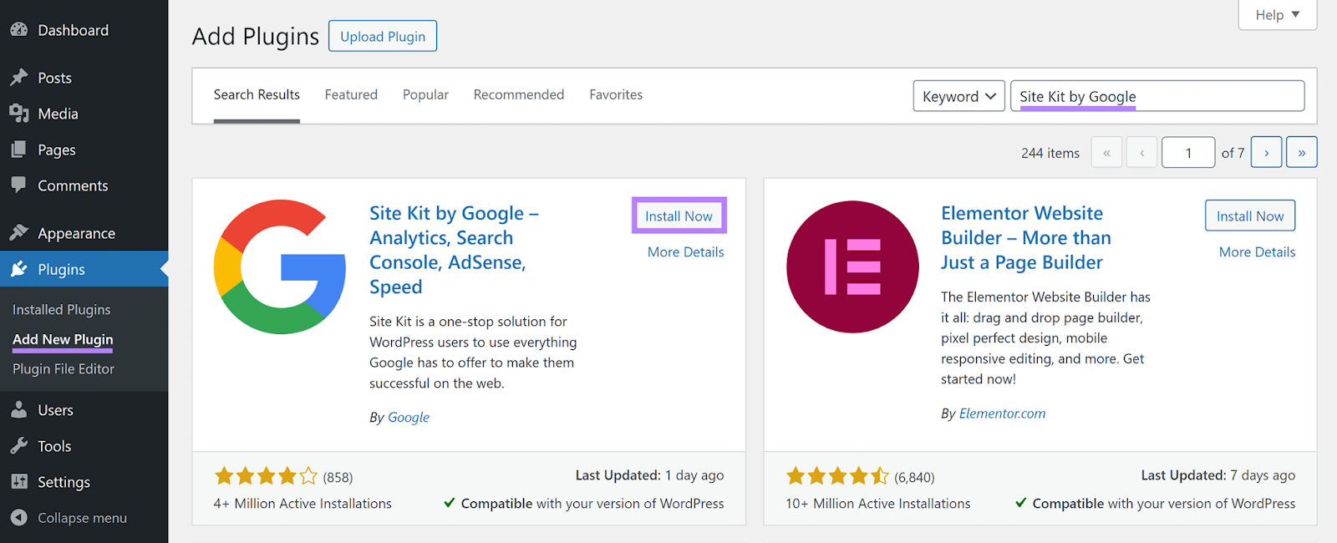This screenshot has height=543, width=1337.
Task: Install Site Kit by Google plugin
Action: tap(679, 216)
